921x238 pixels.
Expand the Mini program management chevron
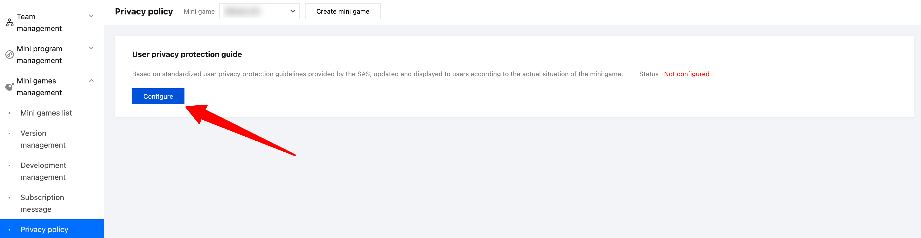[91, 48]
